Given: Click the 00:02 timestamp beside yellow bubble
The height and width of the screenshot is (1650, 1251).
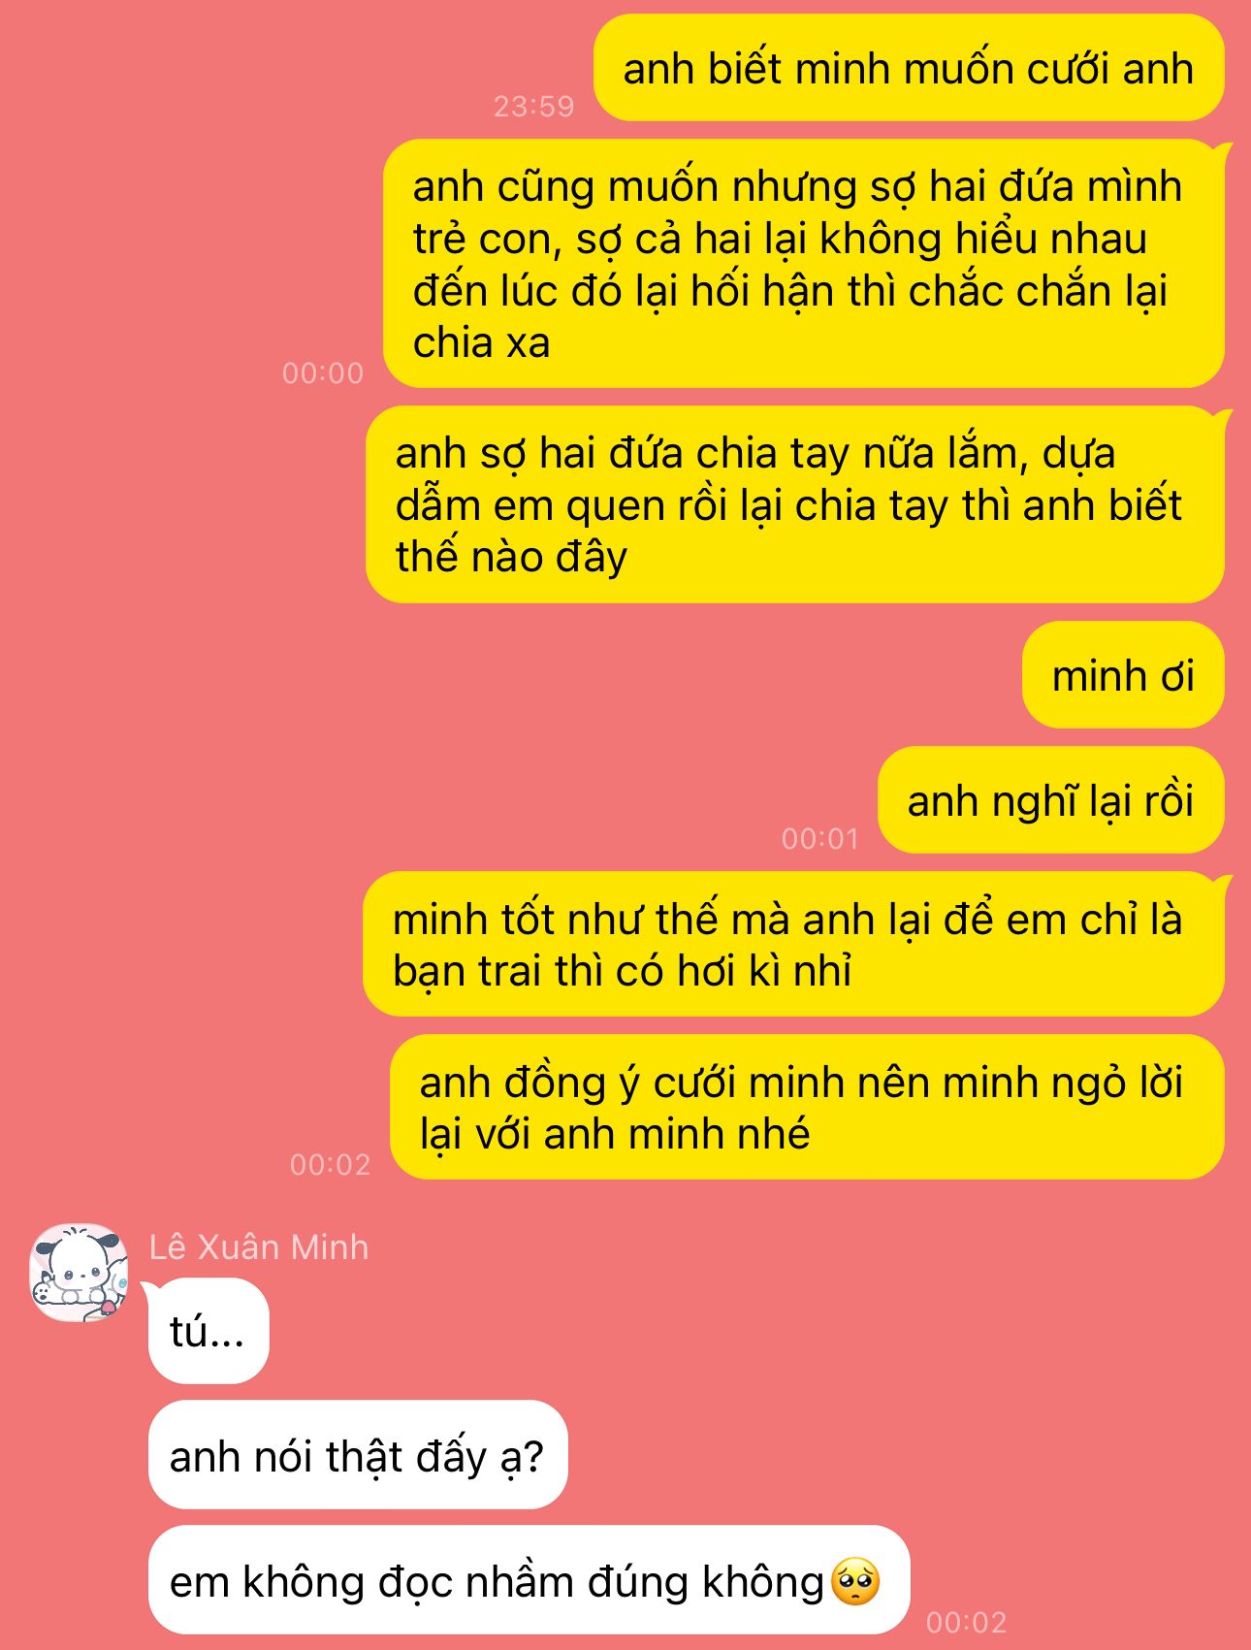Looking at the screenshot, I should point(331,1164).
